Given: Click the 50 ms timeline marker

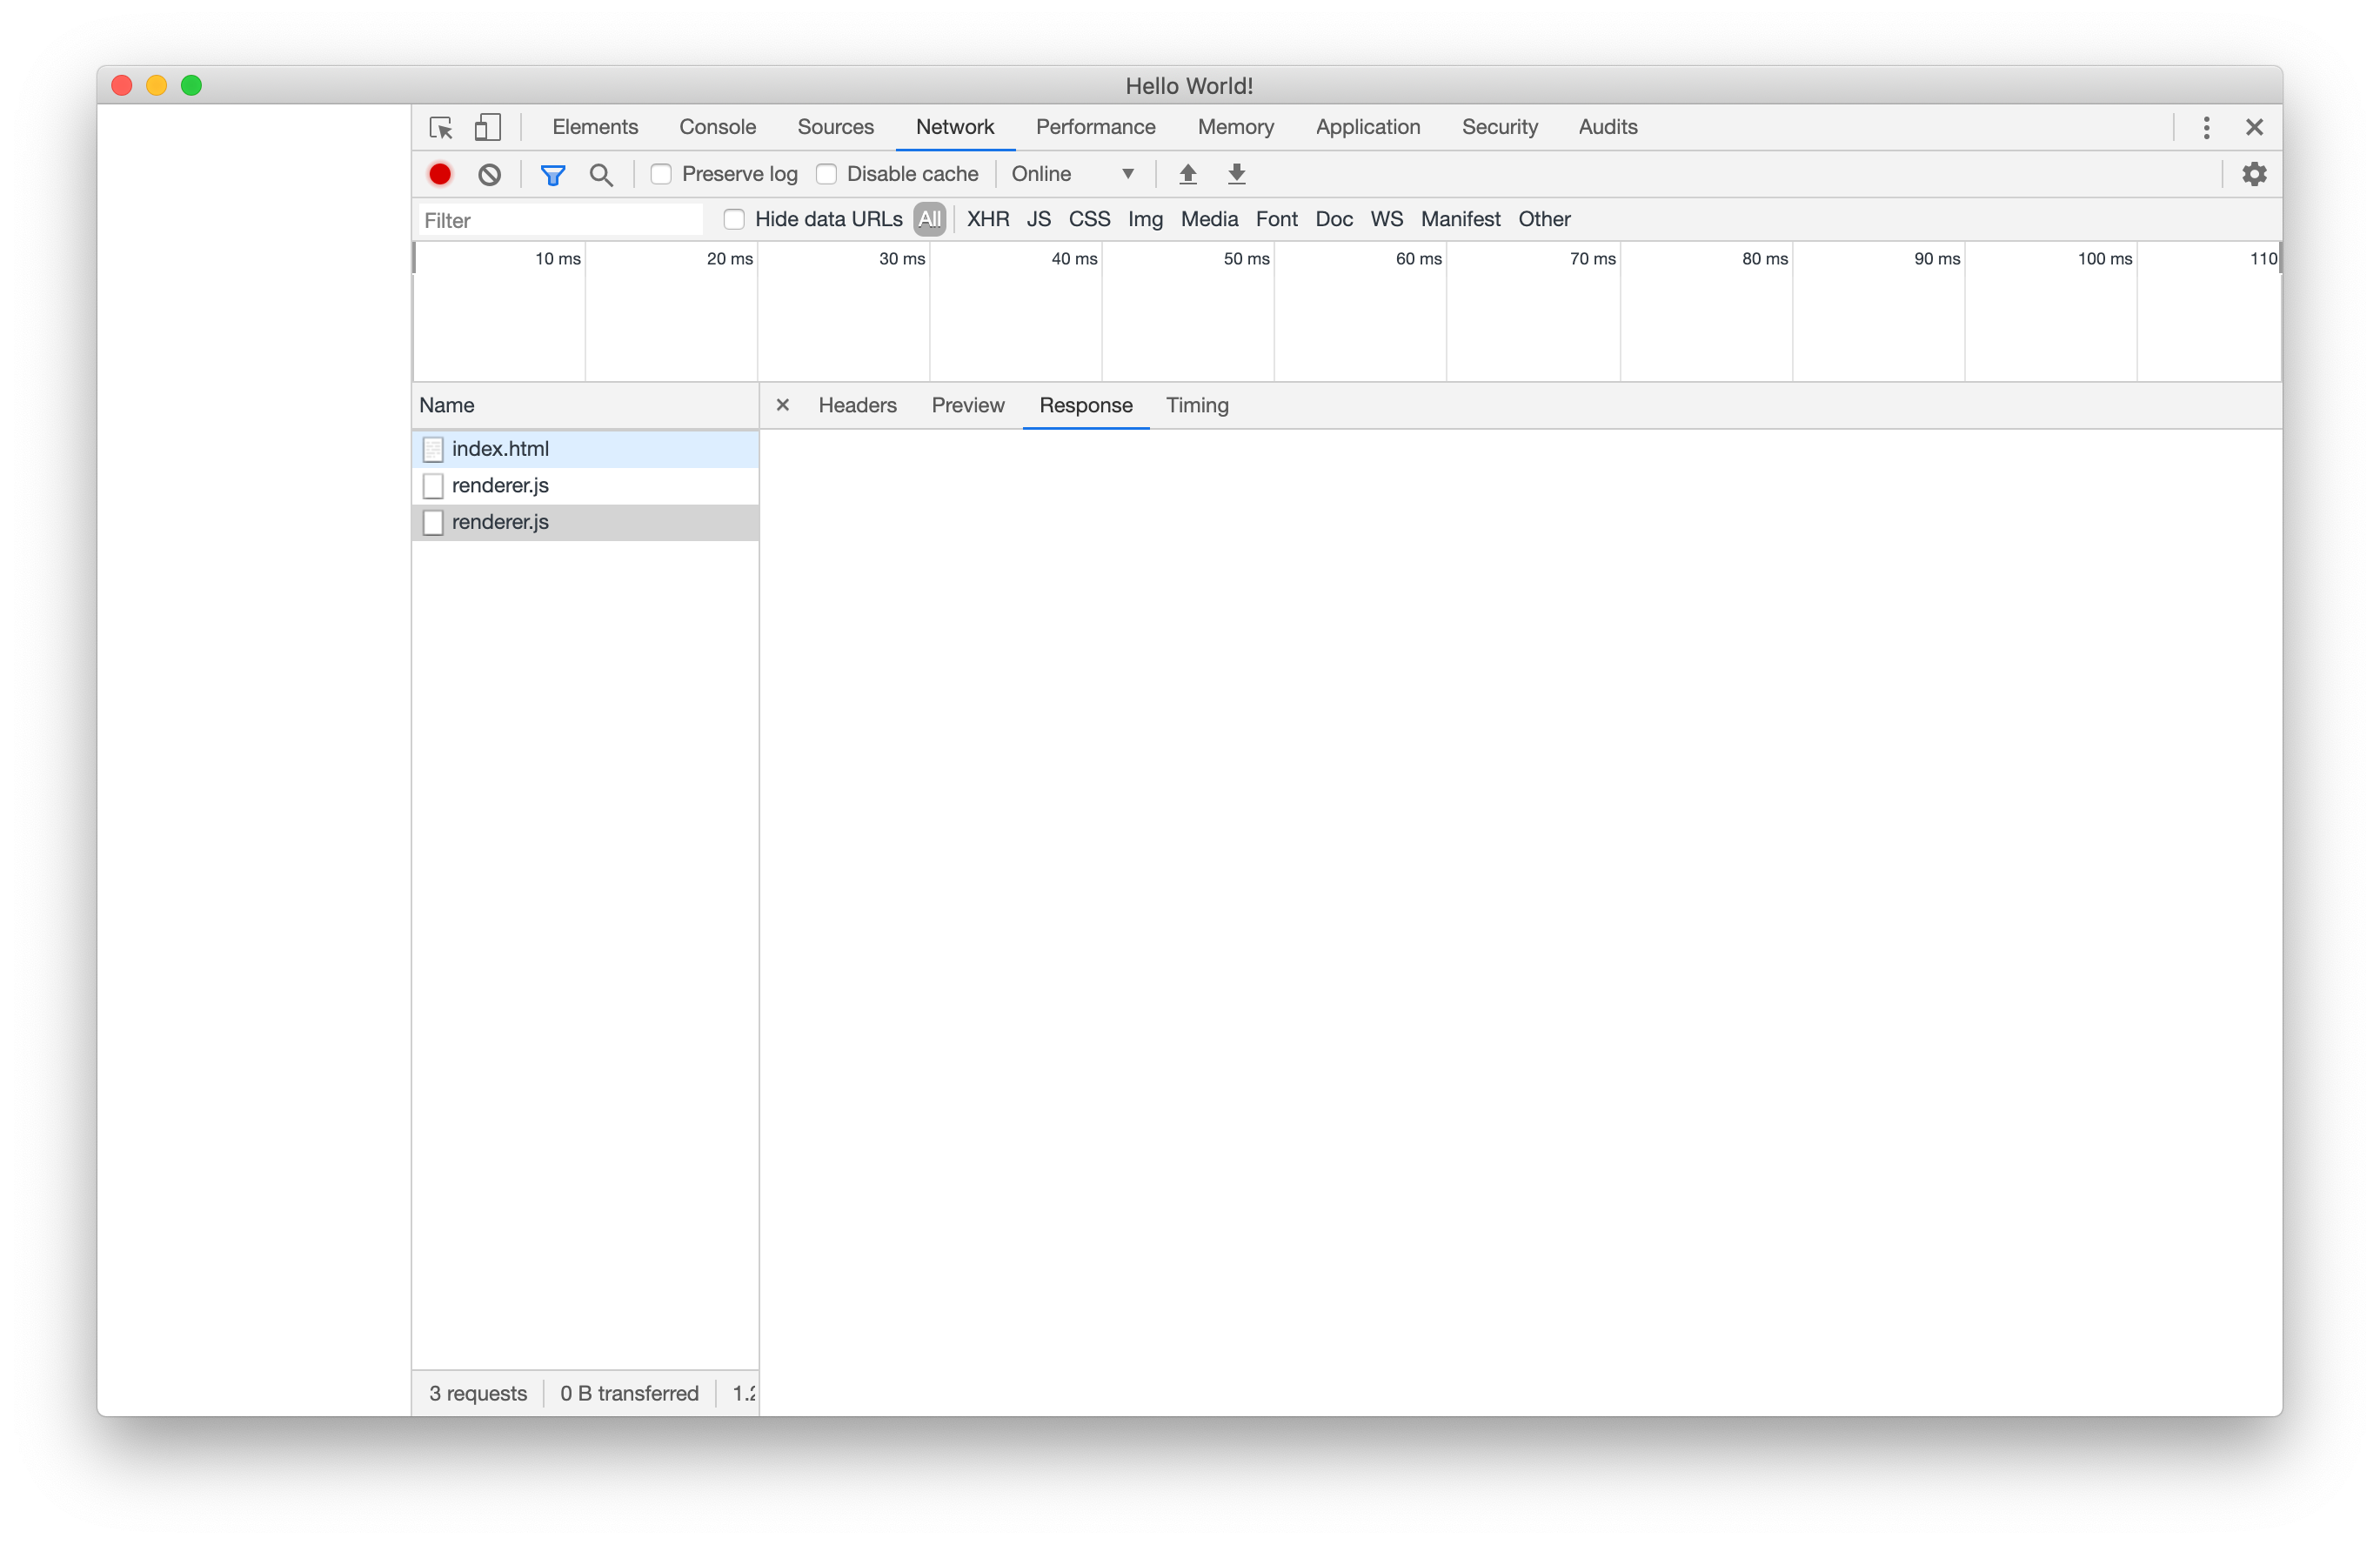Looking at the screenshot, I should (1246, 259).
